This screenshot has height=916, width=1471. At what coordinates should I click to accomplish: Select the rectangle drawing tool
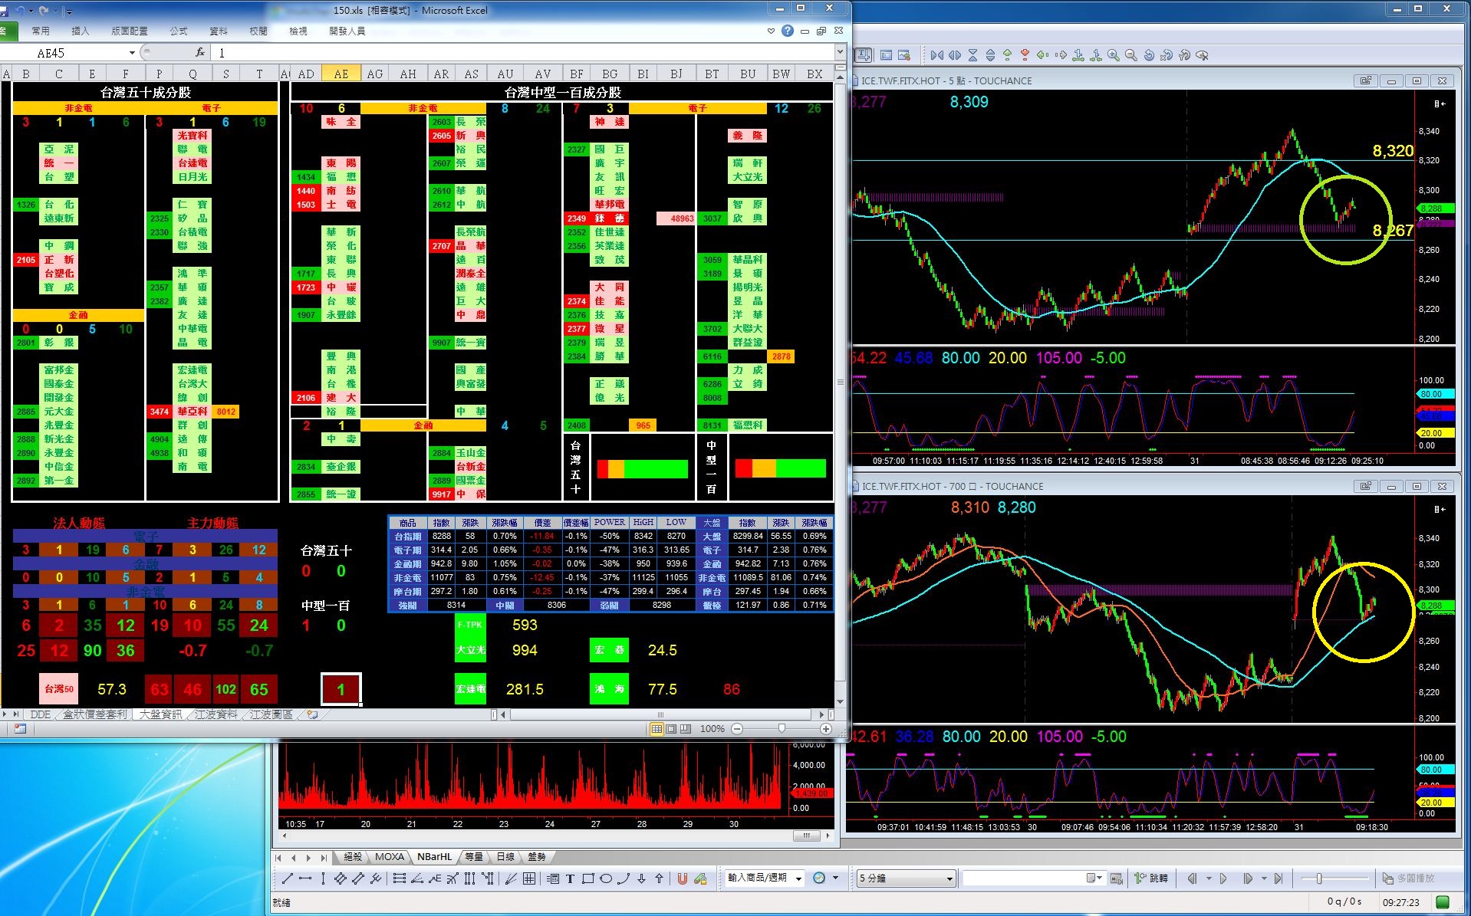click(x=588, y=878)
